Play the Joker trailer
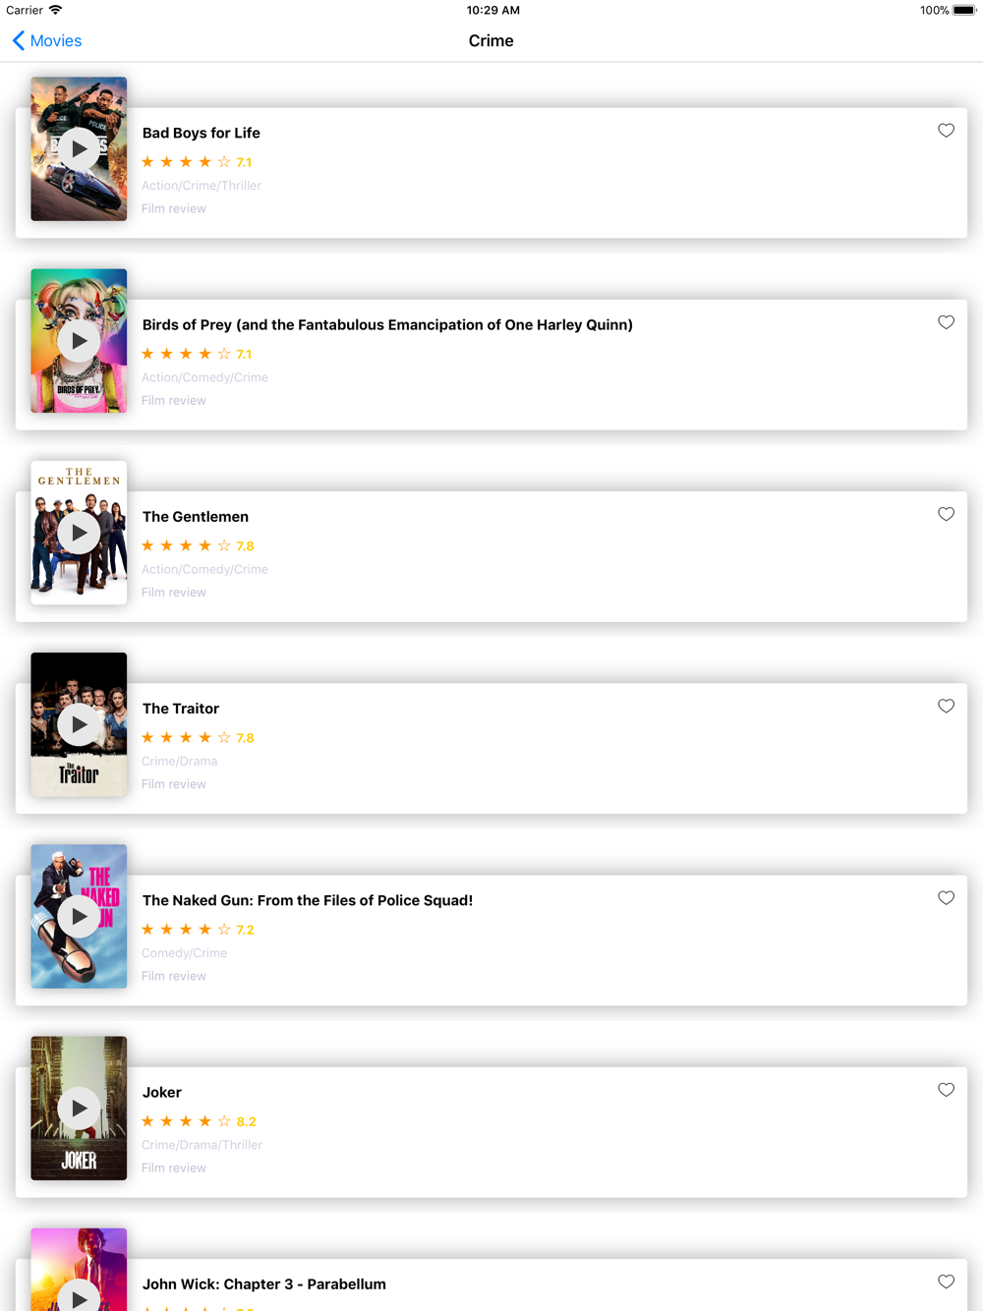 [79, 1109]
